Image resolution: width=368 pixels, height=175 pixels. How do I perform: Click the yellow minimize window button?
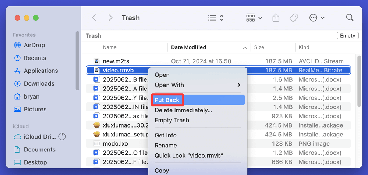26,18
